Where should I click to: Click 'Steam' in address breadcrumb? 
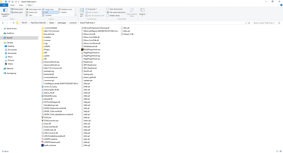tap(52, 23)
